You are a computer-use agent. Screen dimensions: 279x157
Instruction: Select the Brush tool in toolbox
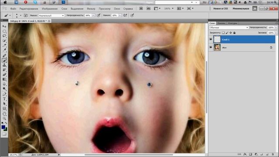[4, 61]
